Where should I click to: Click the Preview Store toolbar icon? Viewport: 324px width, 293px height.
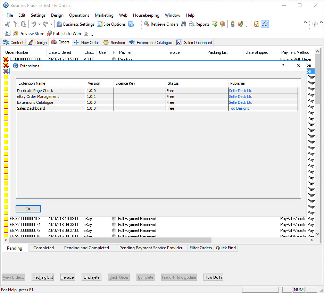(16, 34)
